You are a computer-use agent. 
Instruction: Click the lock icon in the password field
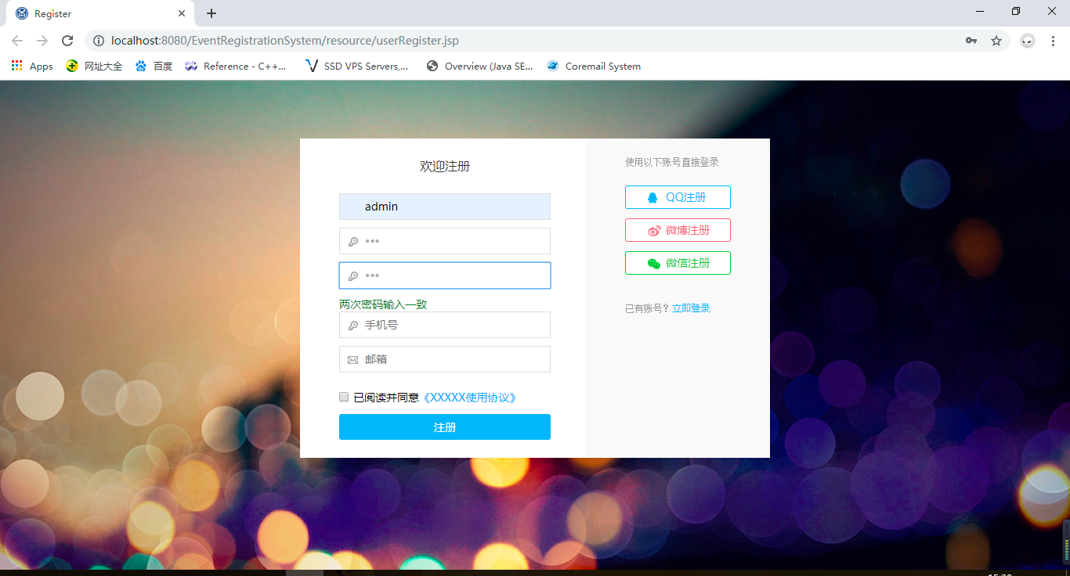click(x=352, y=241)
